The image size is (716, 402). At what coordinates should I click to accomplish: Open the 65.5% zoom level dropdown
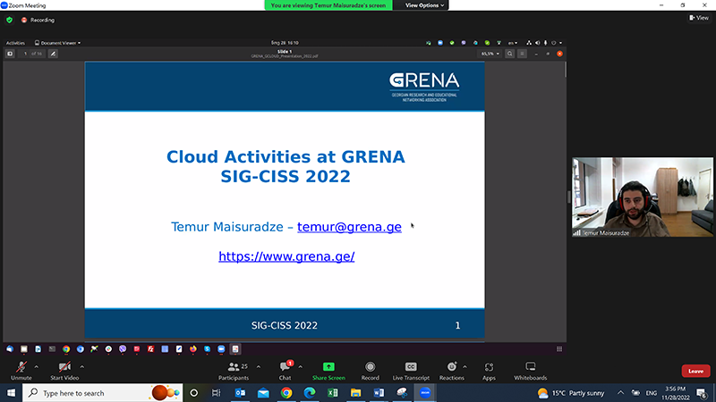490,54
